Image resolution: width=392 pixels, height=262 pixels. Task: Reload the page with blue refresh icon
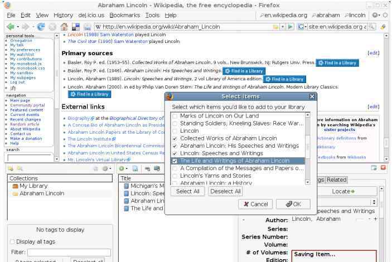coord(41,27)
